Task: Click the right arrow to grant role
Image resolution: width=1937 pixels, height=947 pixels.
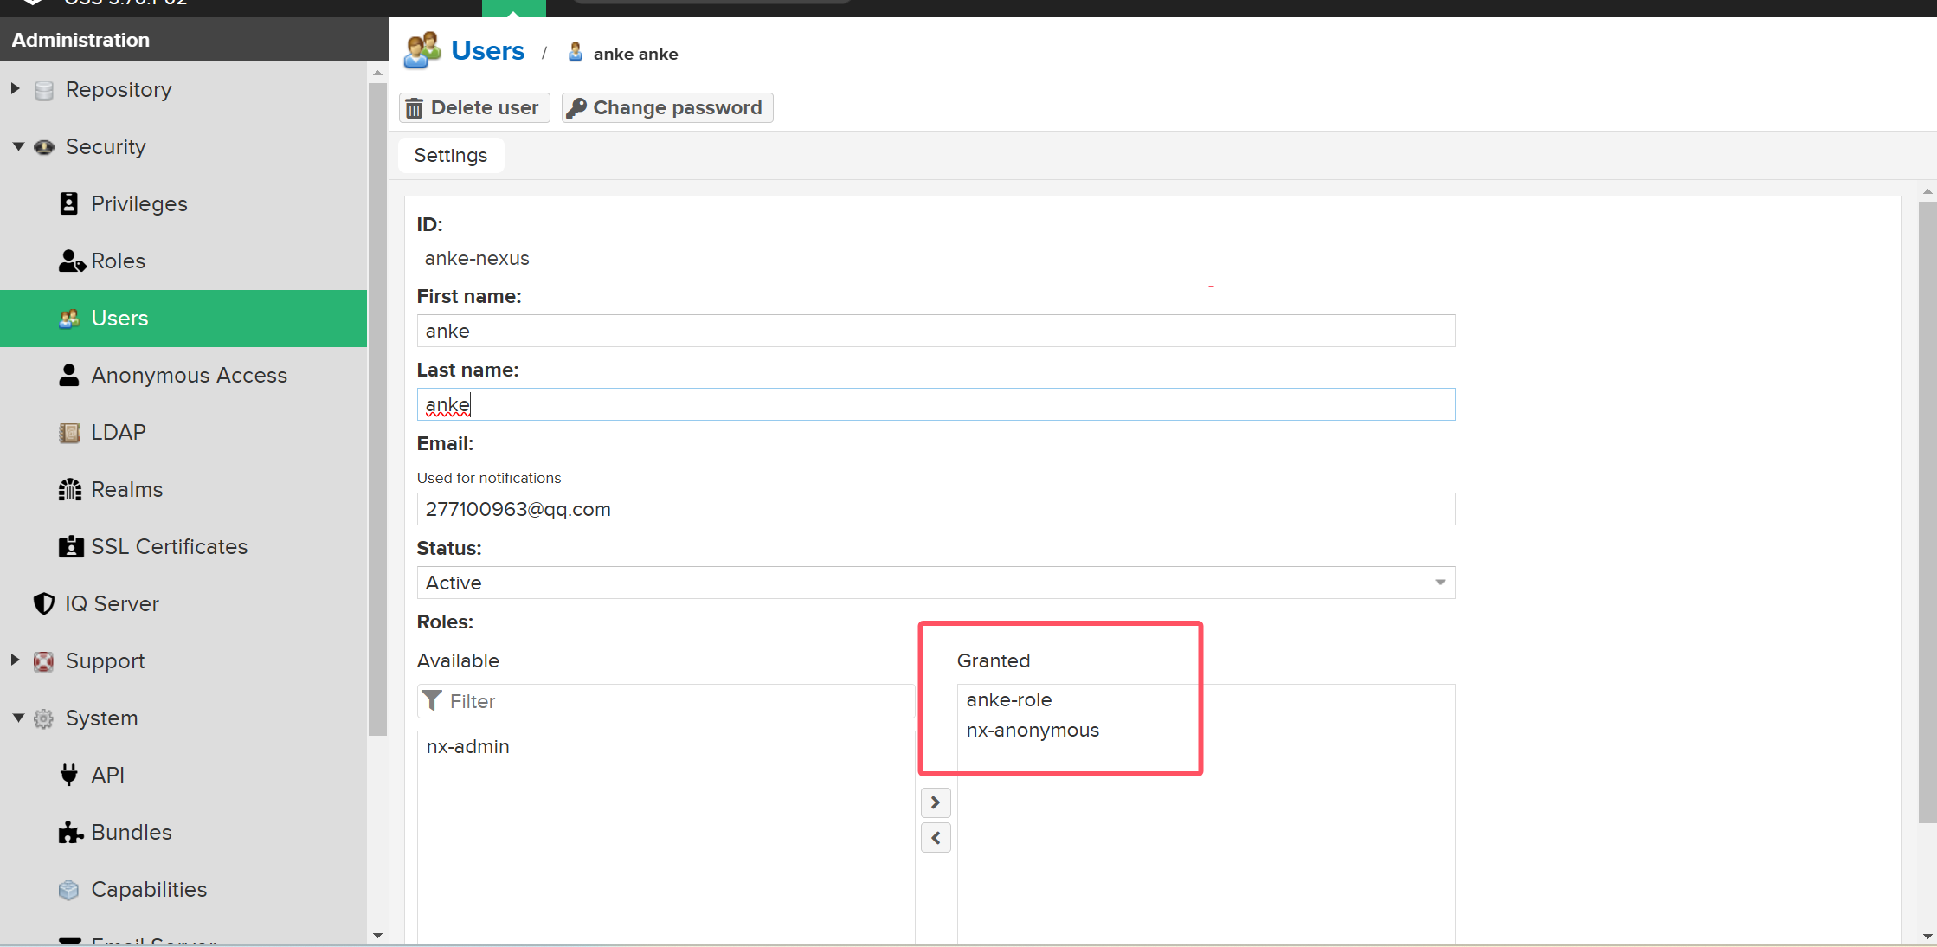Action: (936, 803)
